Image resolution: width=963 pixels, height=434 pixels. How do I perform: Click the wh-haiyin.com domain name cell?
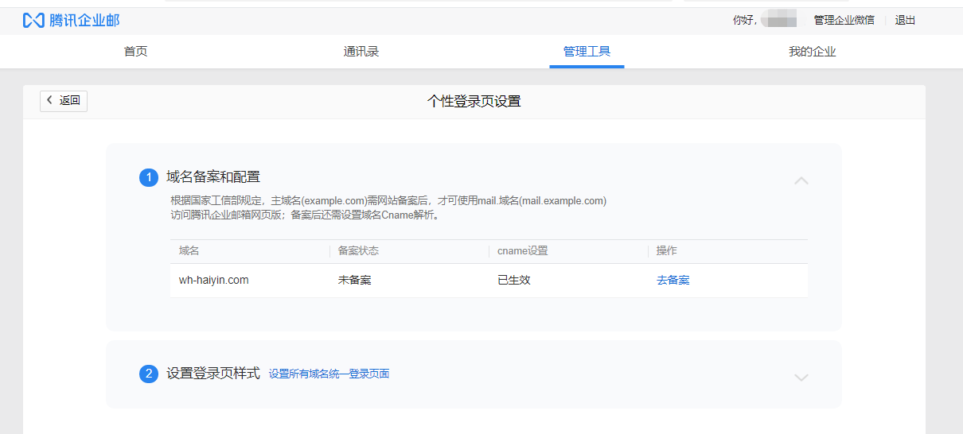pos(213,281)
